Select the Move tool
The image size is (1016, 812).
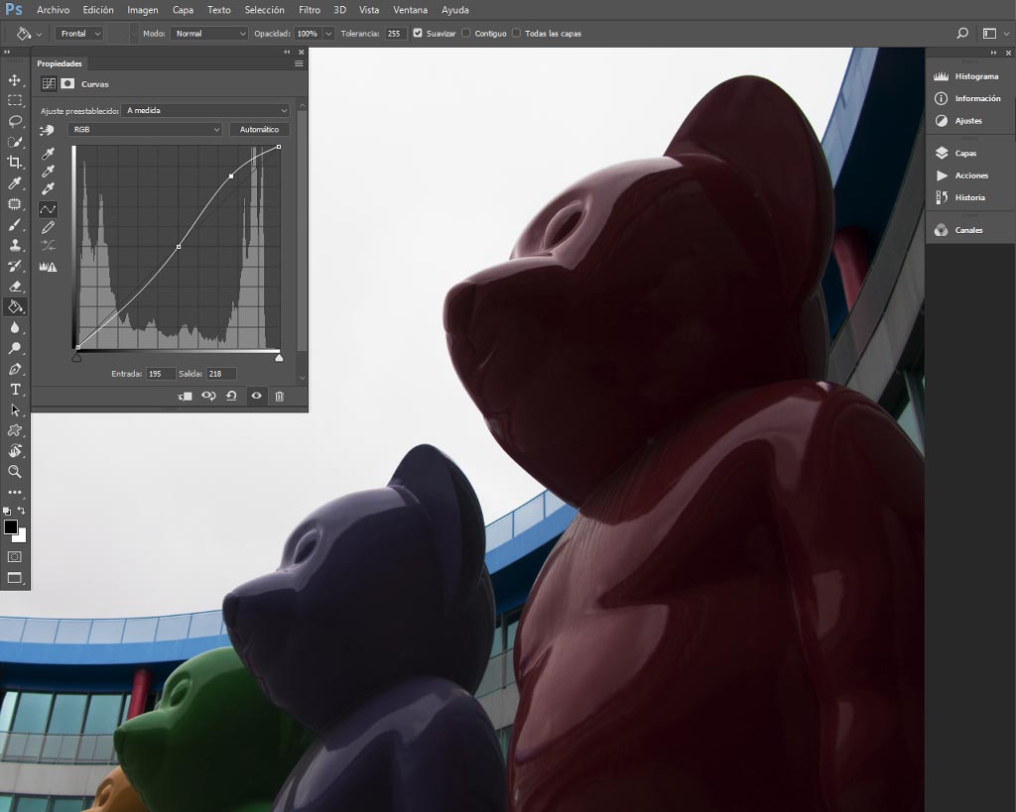[x=14, y=80]
